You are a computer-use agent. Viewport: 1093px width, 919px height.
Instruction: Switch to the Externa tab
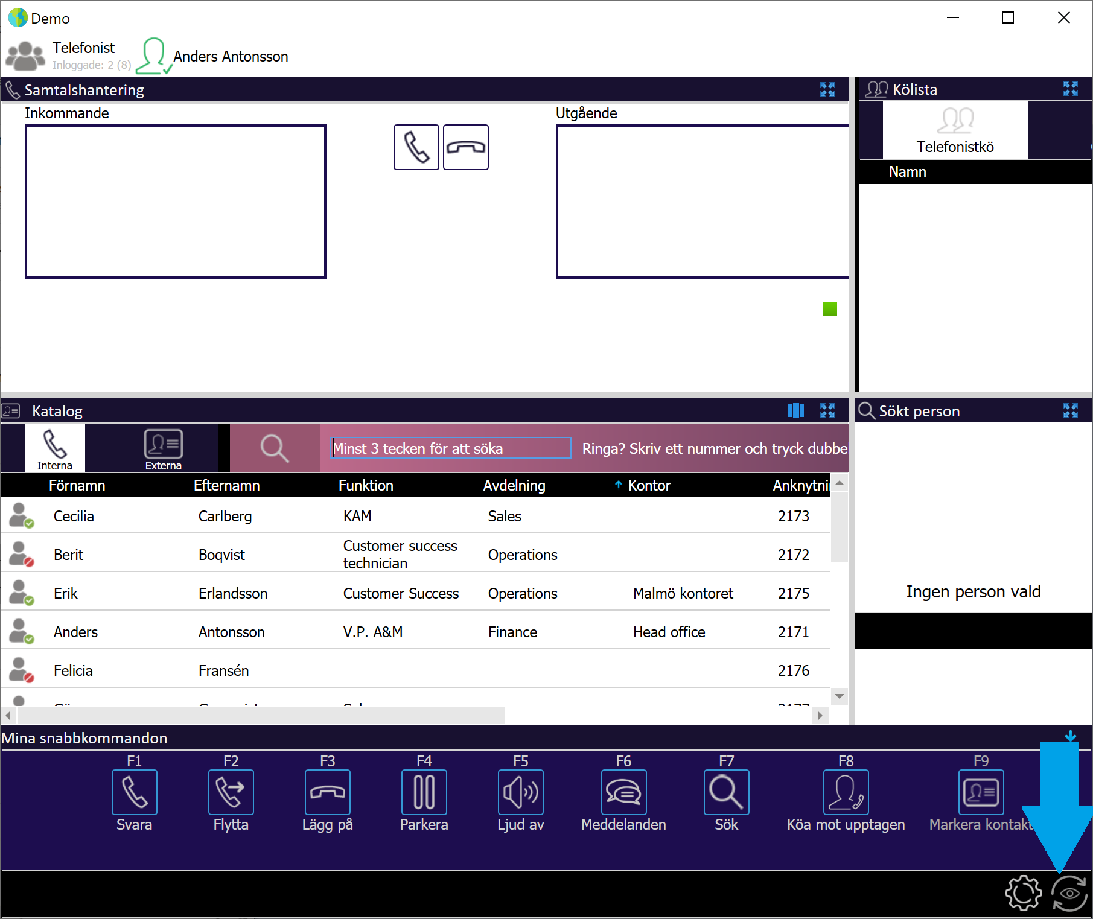163,448
